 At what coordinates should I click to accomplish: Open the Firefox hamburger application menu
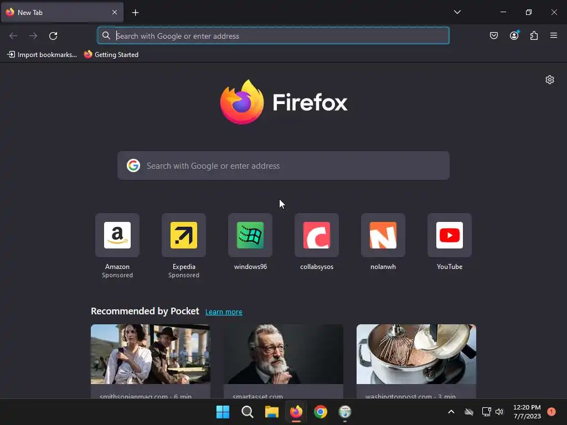(554, 35)
